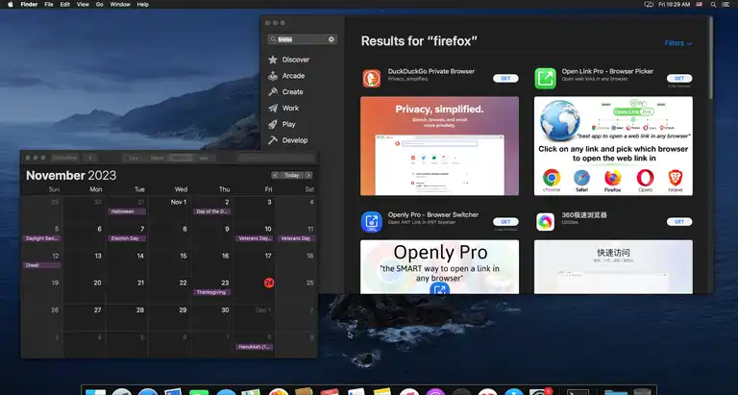The height and width of the screenshot is (395, 738).
Task: Open the Edit menu
Action: (x=65, y=4)
